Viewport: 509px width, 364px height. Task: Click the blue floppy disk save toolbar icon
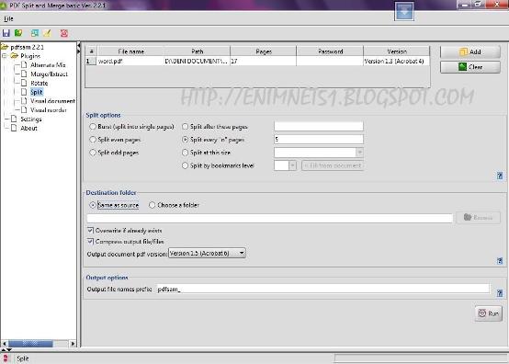tap(6, 33)
